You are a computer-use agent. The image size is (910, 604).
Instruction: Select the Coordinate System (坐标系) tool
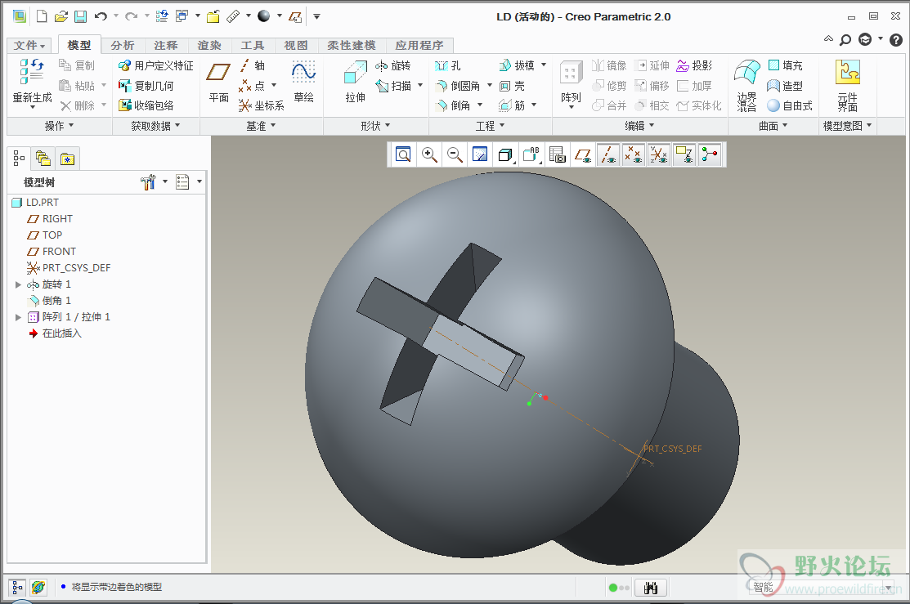261,105
